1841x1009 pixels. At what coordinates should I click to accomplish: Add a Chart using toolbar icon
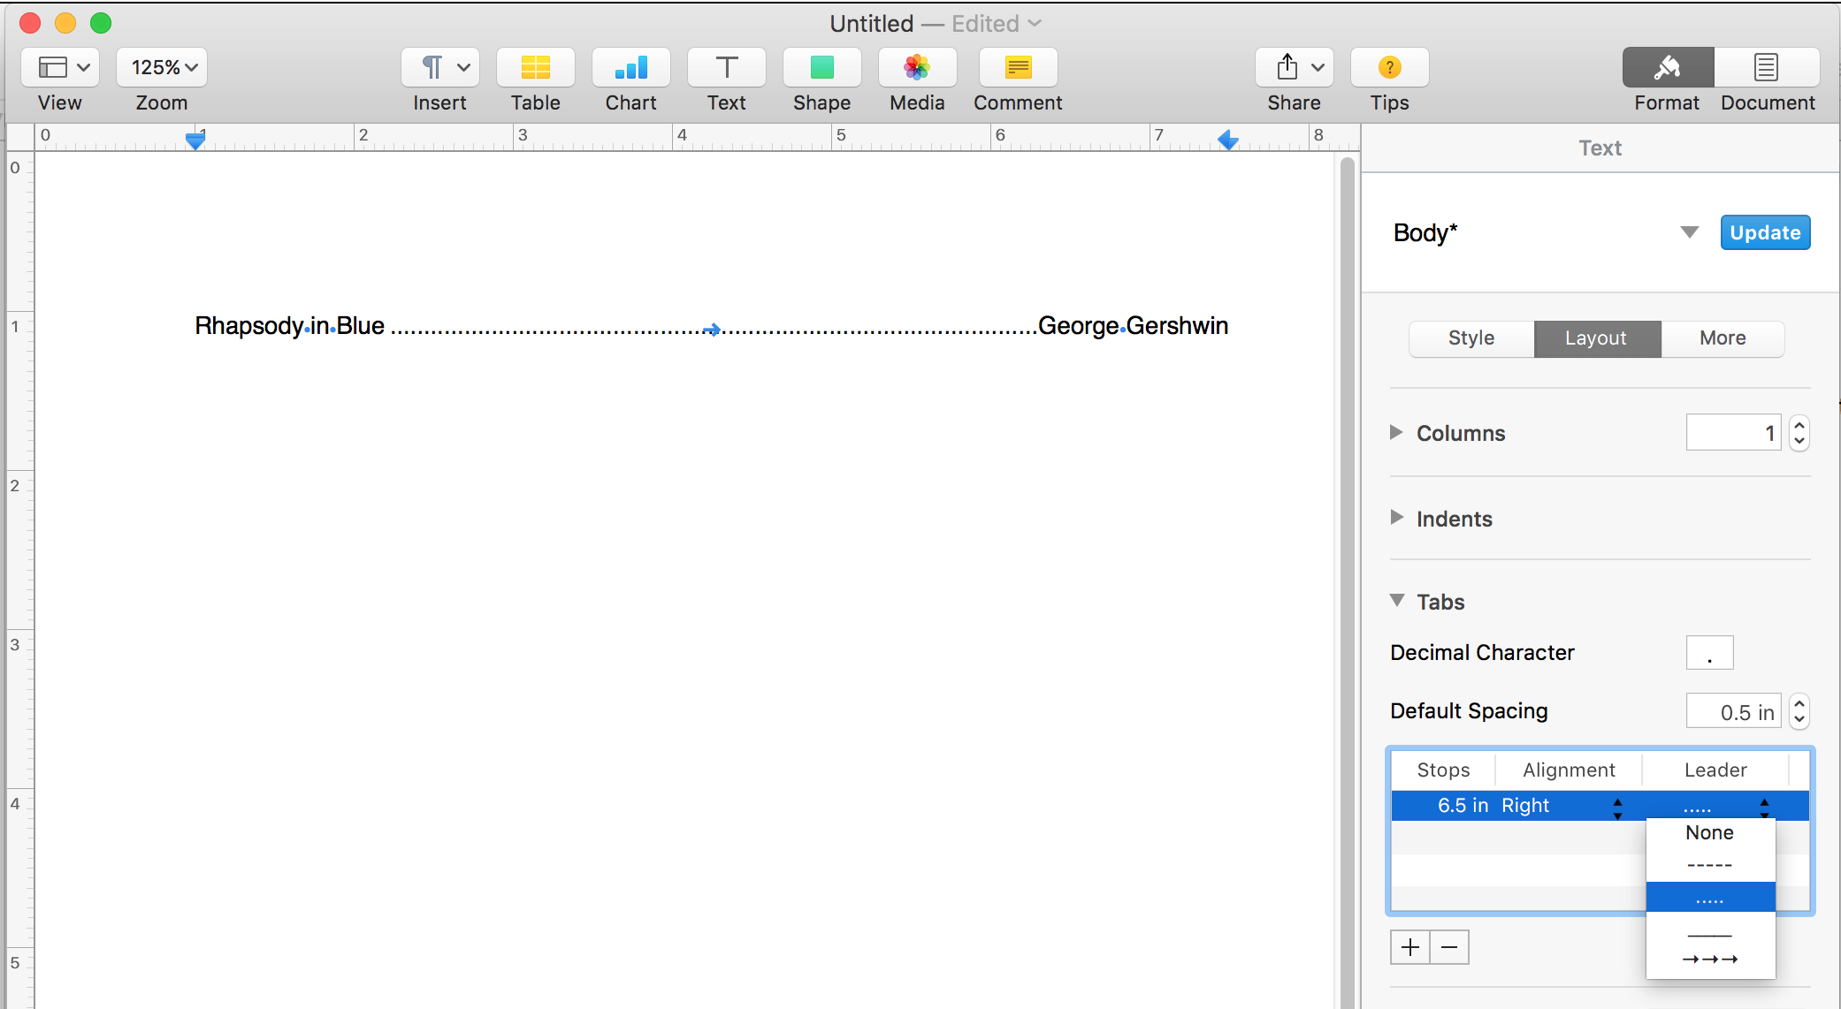630,67
